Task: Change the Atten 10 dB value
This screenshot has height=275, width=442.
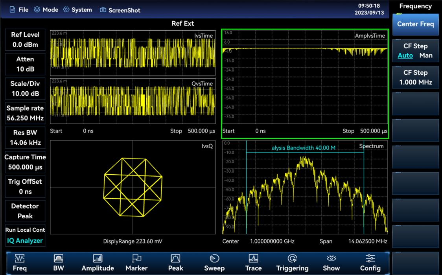Action: click(x=25, y=64)
